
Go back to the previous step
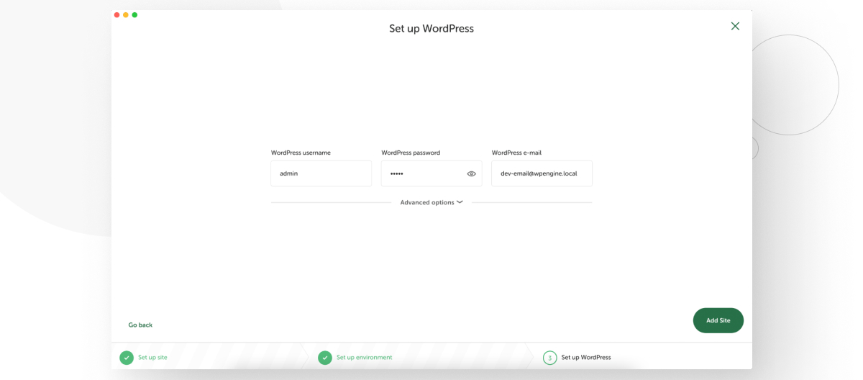coord(140,325)
